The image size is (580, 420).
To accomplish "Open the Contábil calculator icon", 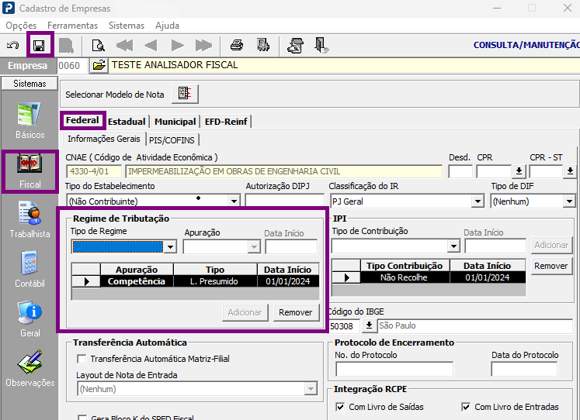I will tap(30, 270).
